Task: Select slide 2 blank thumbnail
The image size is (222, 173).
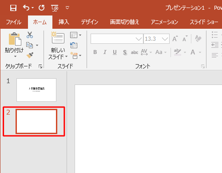Action: (36, 121)
